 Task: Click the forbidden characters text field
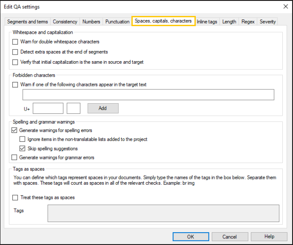[x=148, y=95]
